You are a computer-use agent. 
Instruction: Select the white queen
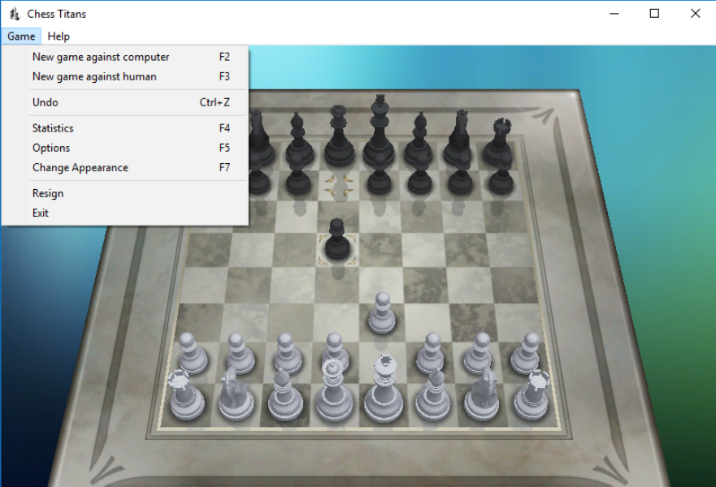point(334,391)
